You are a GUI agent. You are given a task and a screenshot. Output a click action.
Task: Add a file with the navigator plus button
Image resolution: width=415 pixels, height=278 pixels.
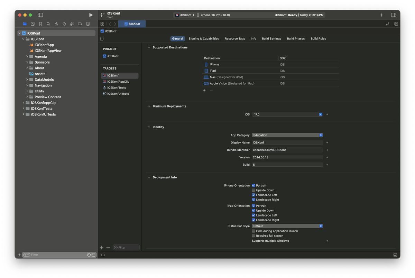(19, 255)
